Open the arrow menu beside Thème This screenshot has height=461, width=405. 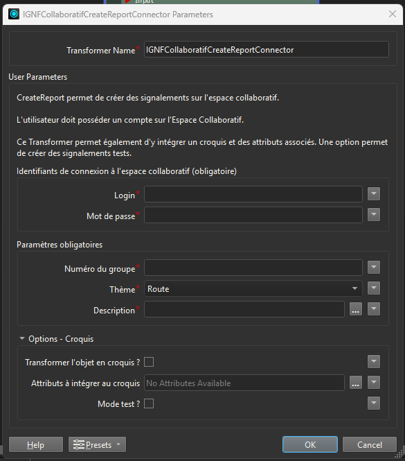coord(374,288)
